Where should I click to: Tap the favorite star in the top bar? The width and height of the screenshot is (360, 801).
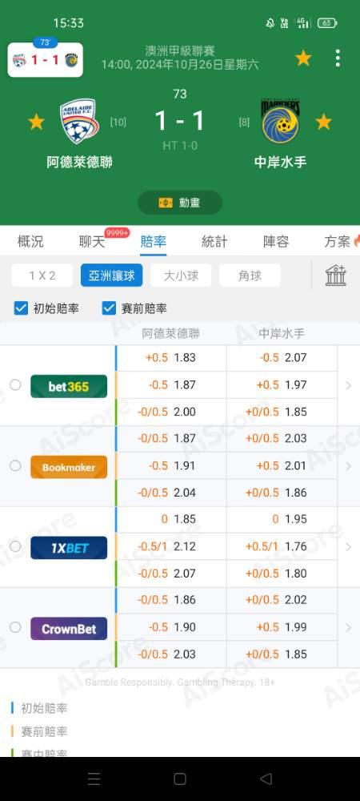303,58
